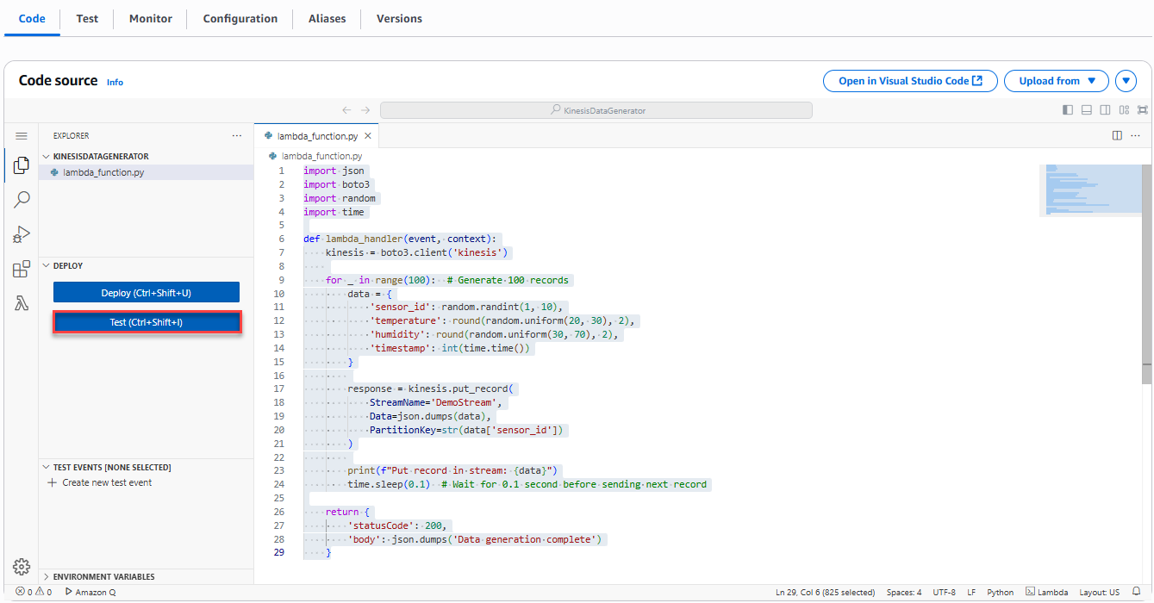
Task: Open the Manage gear icon
Action: click(x=22, y=566)
